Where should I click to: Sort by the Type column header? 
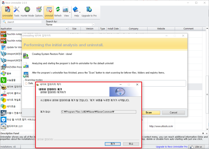pyautogui.click(x=103, y=29)
